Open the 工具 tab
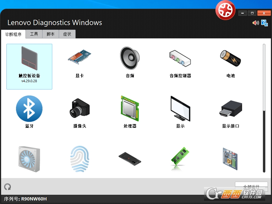The image size is (272, 204). click(34, 34)
